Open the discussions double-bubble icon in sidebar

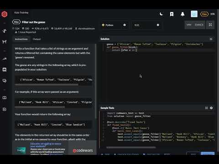click(5, 81)
